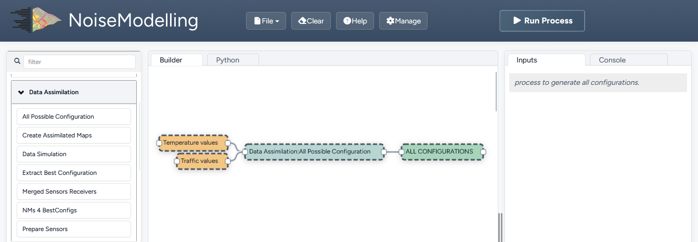Screen dimensions: 698x242
Task: Click input port of All Possible Configuration node
Action: [244, 152]
